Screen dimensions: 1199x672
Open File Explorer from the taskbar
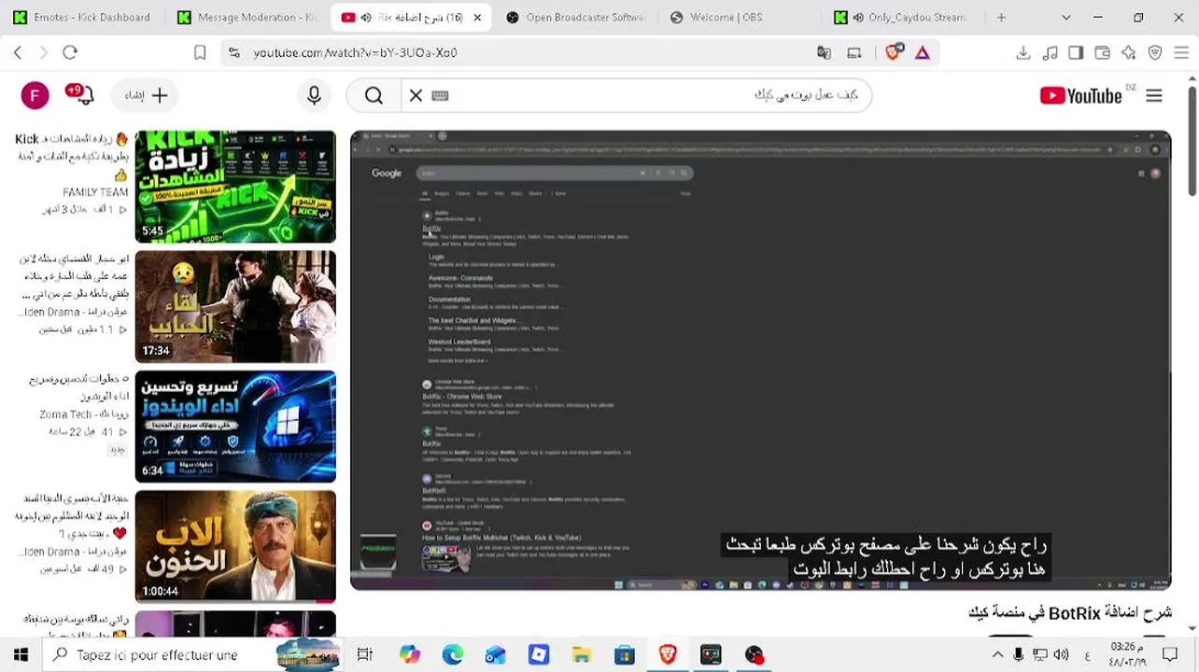tap(582, 655)
